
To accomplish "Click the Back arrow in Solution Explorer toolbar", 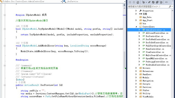I will tap(130, 2).
